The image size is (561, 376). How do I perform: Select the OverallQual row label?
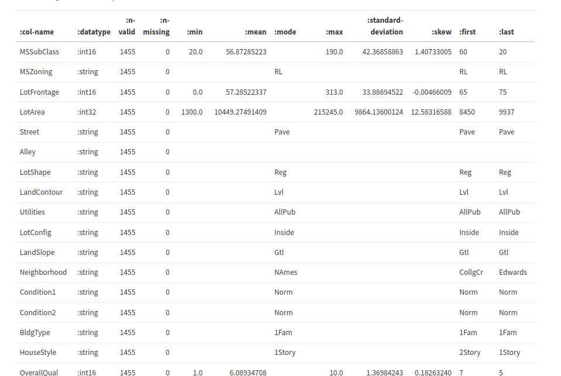39,372
